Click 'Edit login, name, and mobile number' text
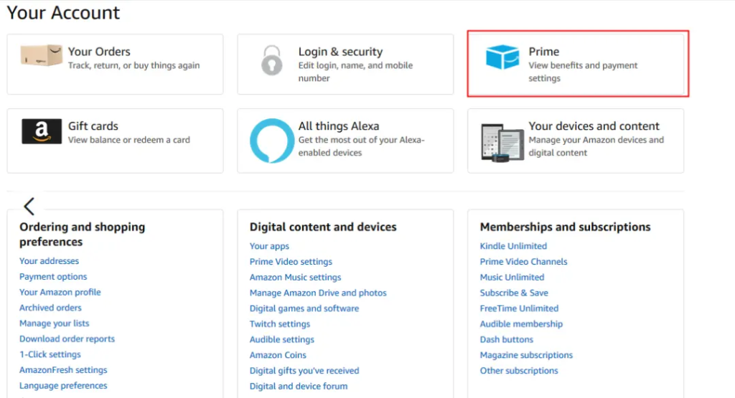Viewport: 735px width, 398px height. [355, 72]
